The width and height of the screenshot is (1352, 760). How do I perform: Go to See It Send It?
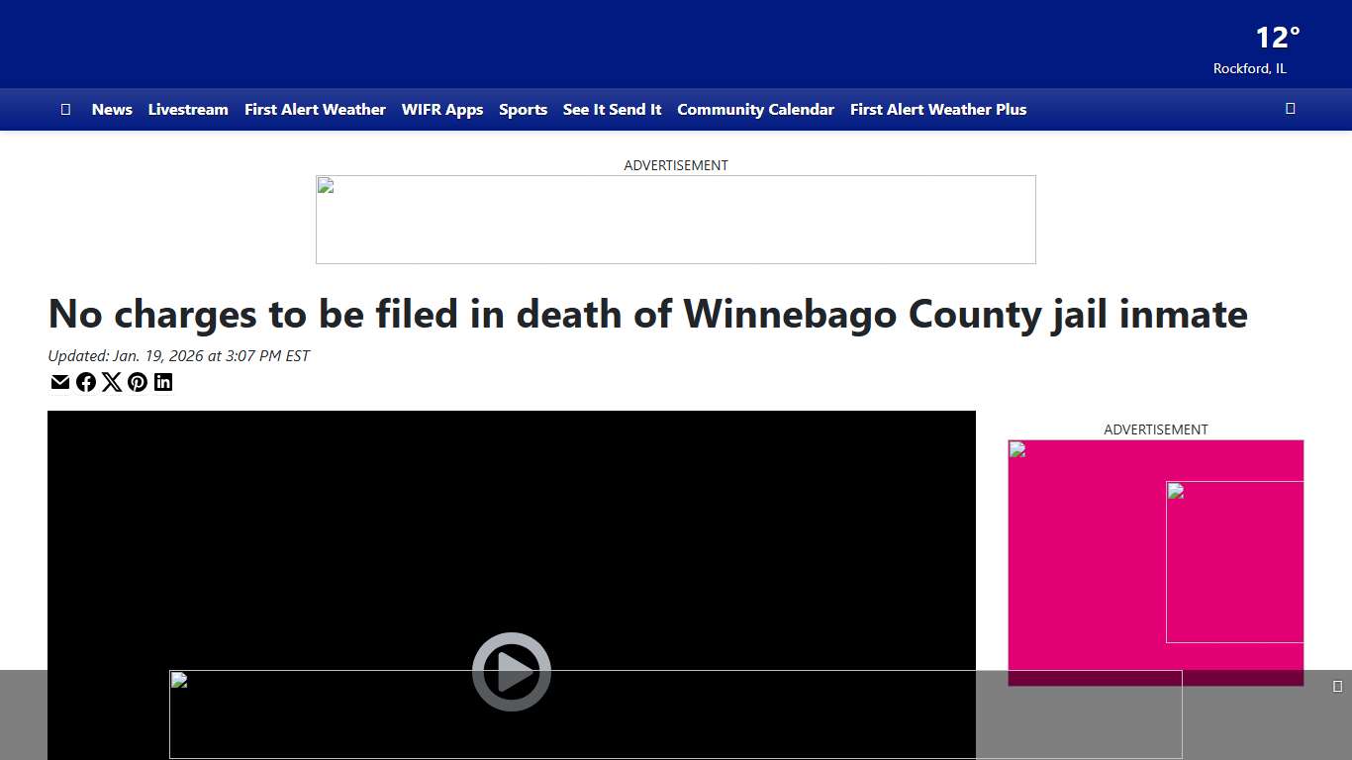[x=612, y=110]
